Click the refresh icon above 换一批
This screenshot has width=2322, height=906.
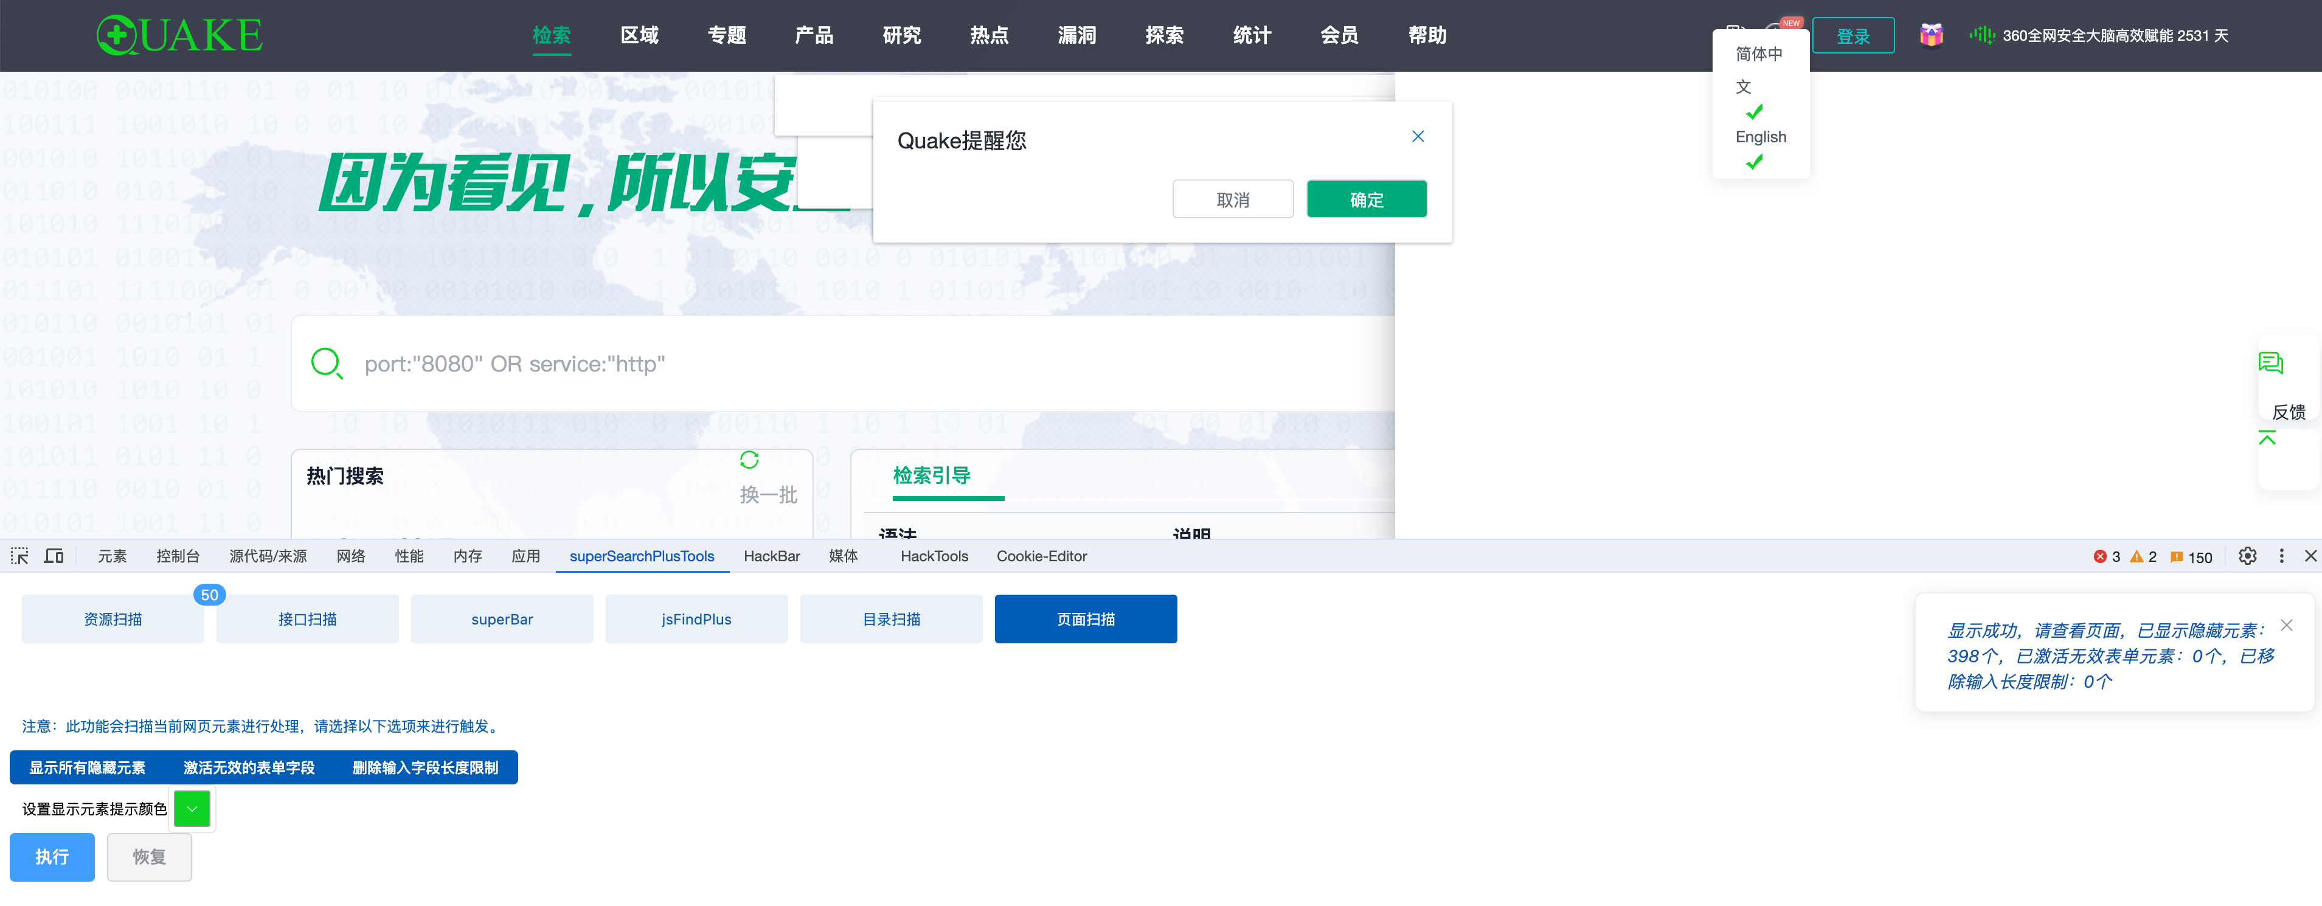click(x=748, y=460)
